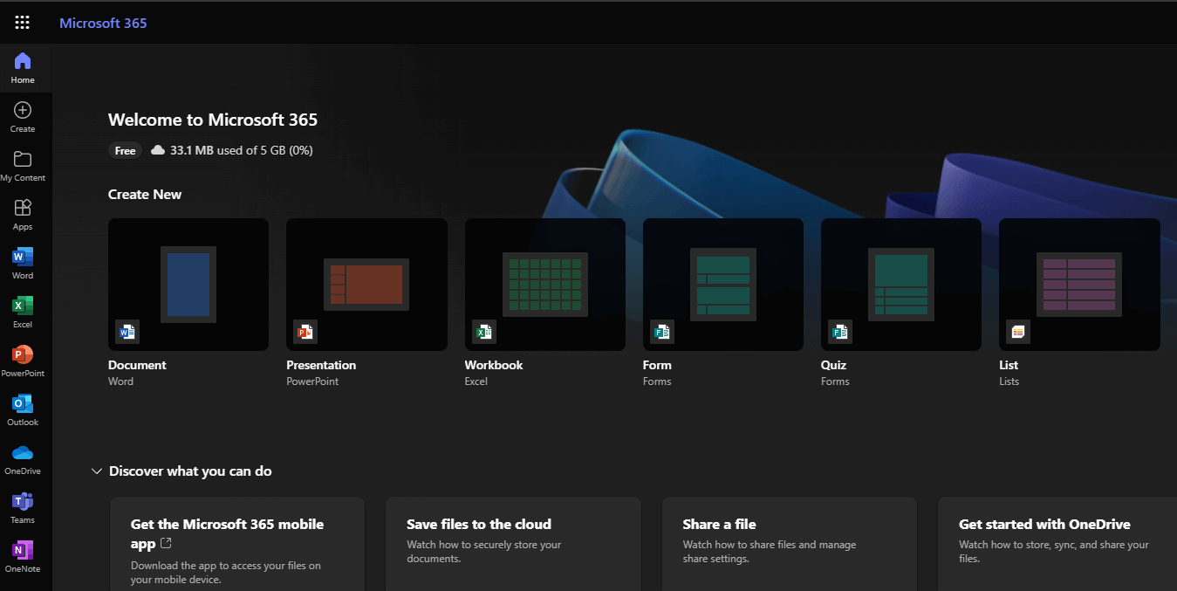Open Outlook from the sidebar

[22, 410]
